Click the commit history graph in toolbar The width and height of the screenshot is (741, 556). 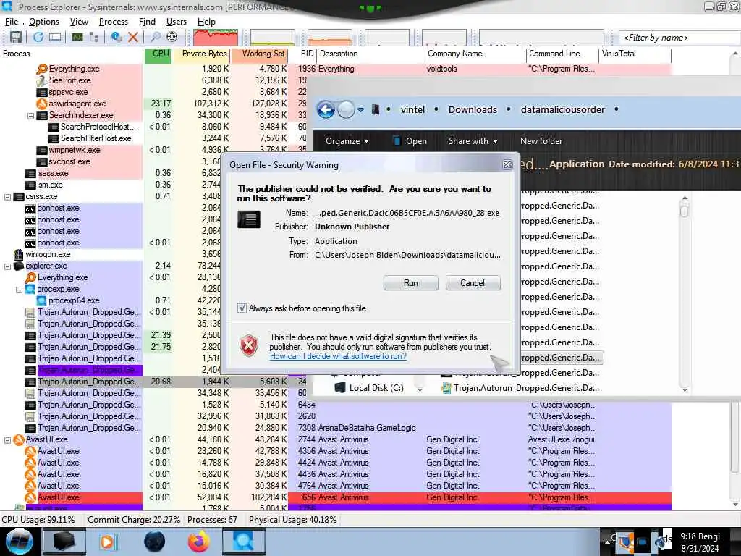click(273, 38)
